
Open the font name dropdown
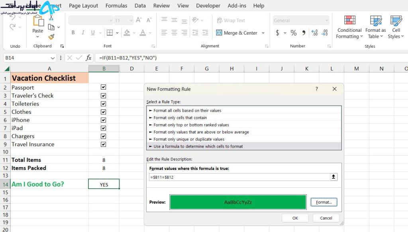coord(111,20)
